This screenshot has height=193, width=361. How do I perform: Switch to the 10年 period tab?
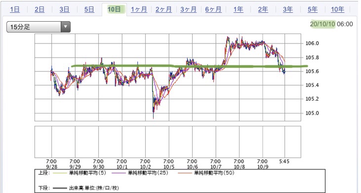(x=337, y=9)
